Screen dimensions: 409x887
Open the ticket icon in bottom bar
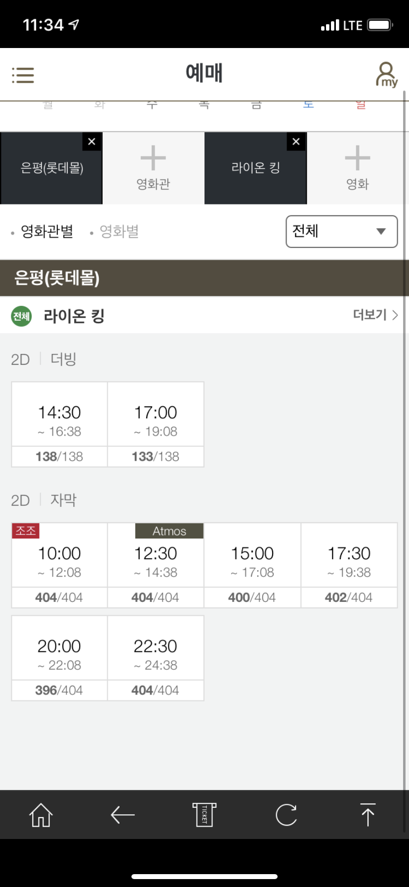(x=204, y=815)
